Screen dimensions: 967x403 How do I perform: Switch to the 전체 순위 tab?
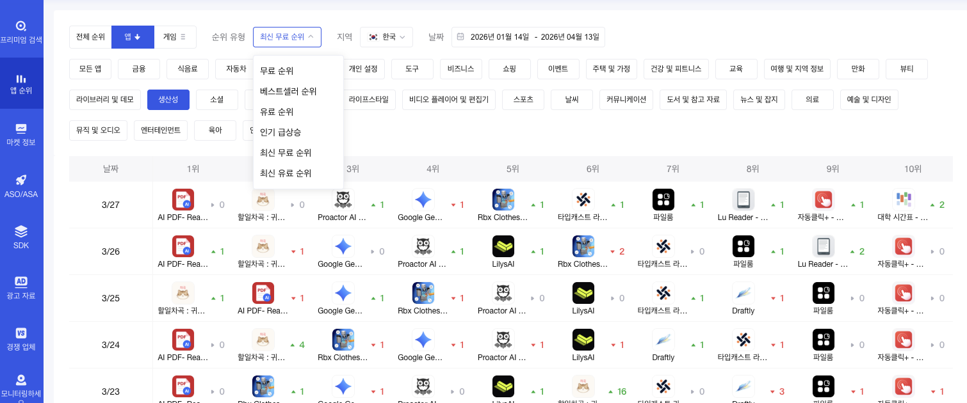[90, 37]
